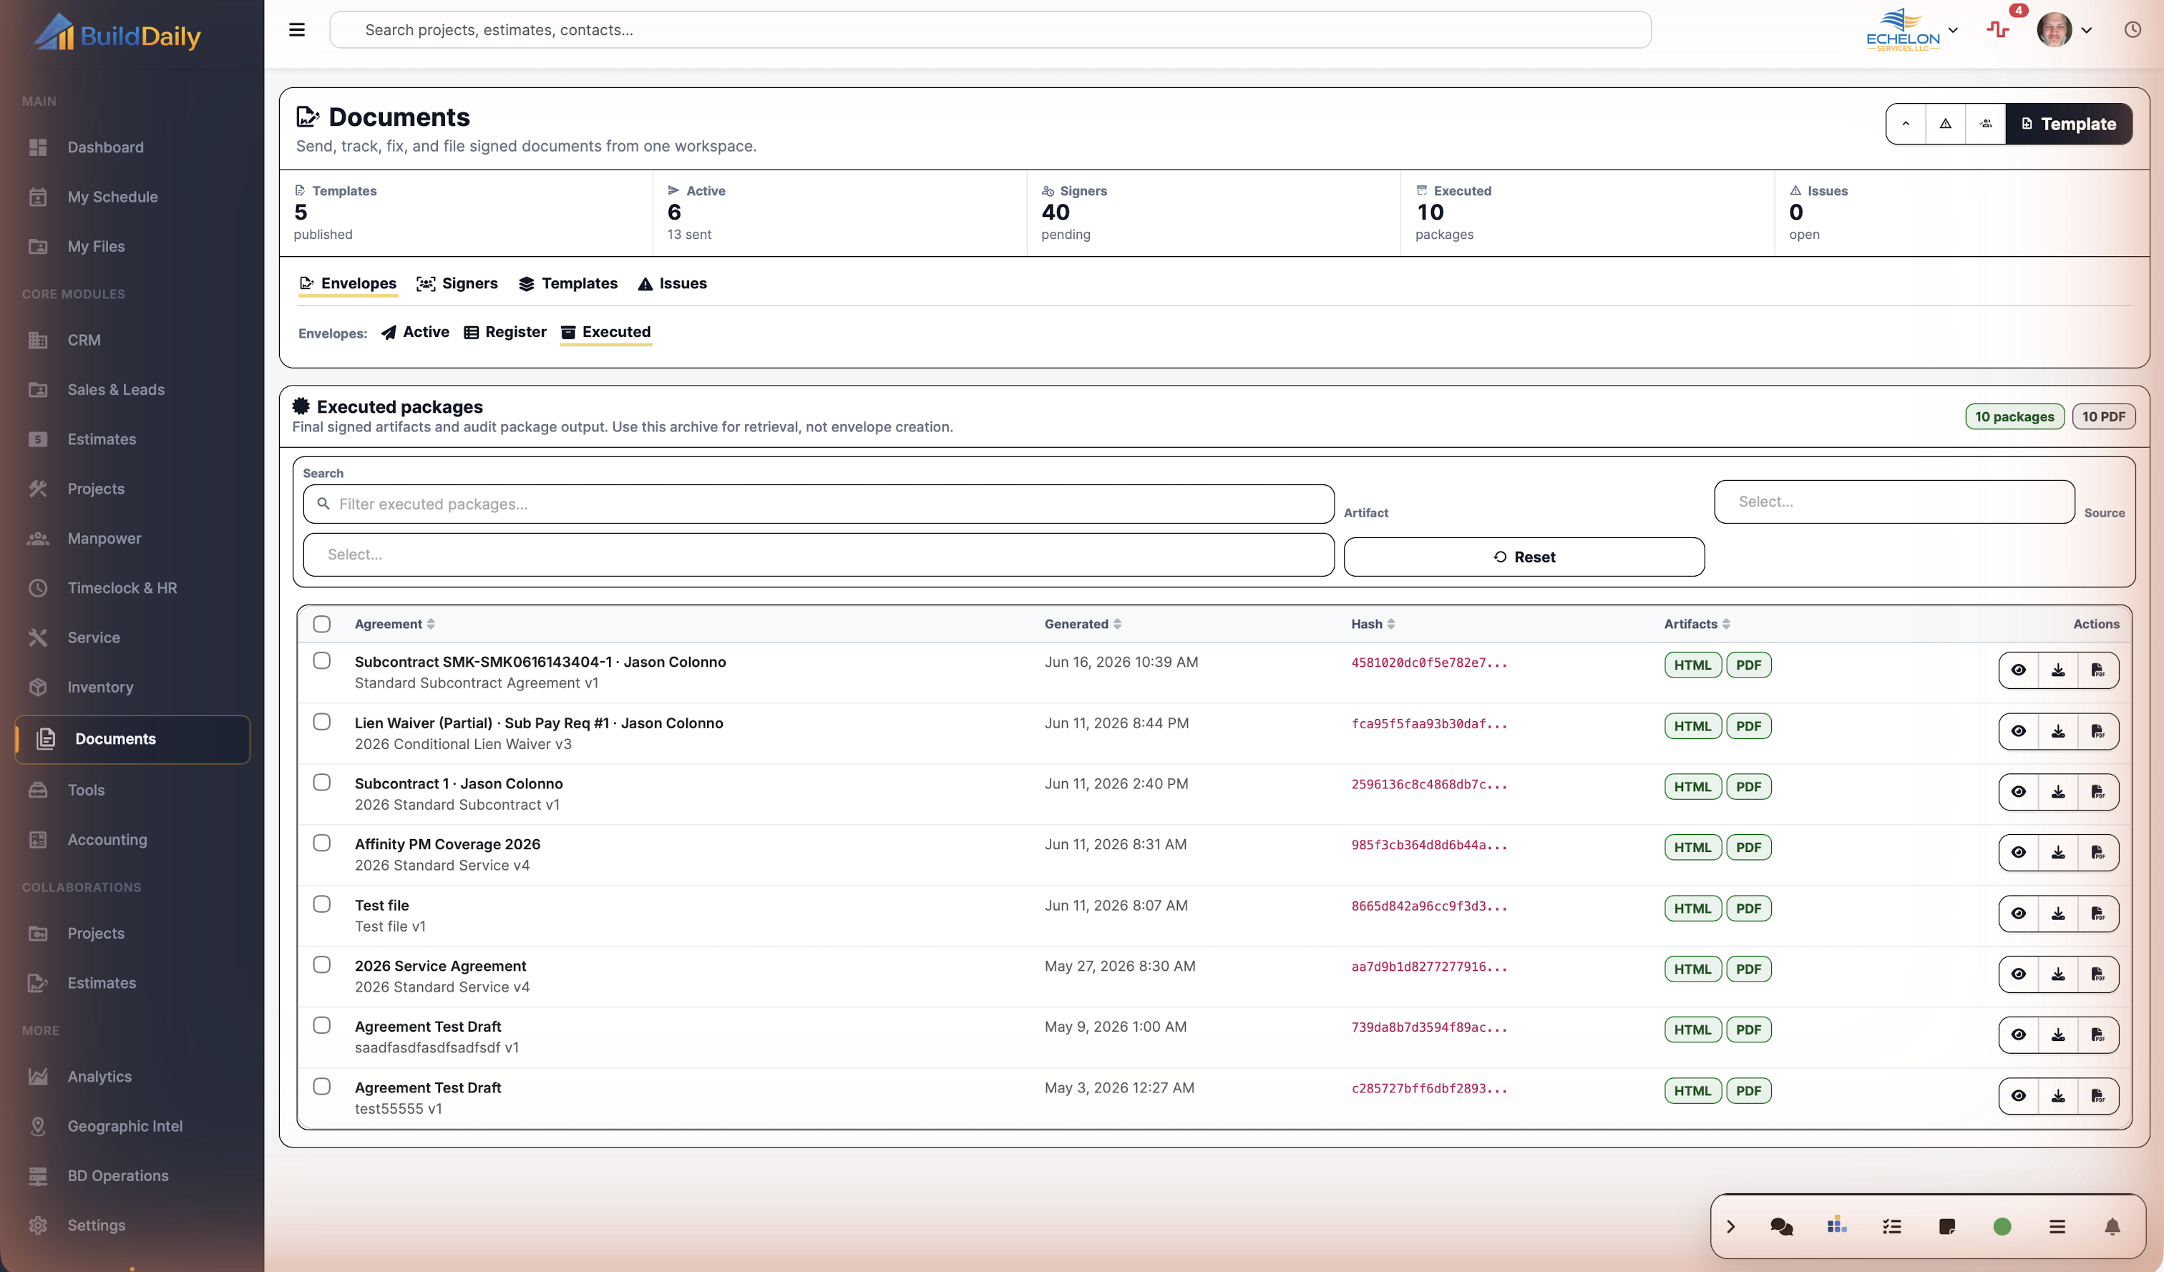
Task: Download the Lien Waiver (Partial) package
Action: point(2058,731)
